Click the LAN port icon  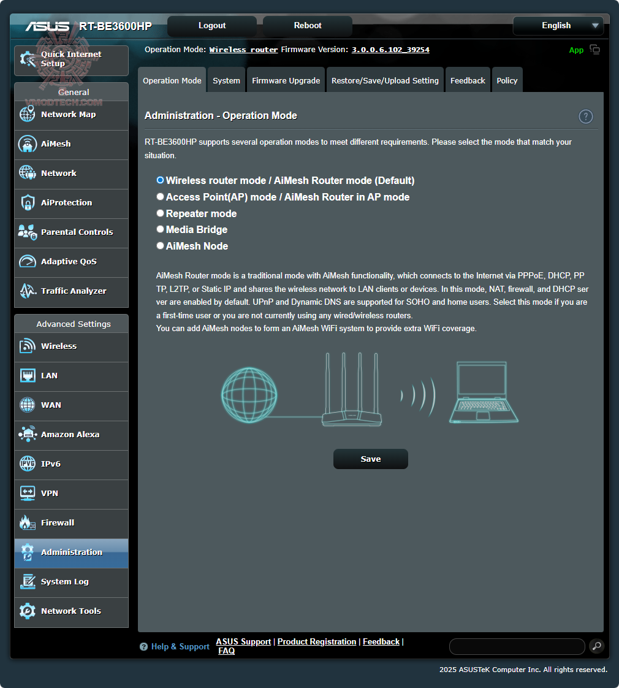27,375
